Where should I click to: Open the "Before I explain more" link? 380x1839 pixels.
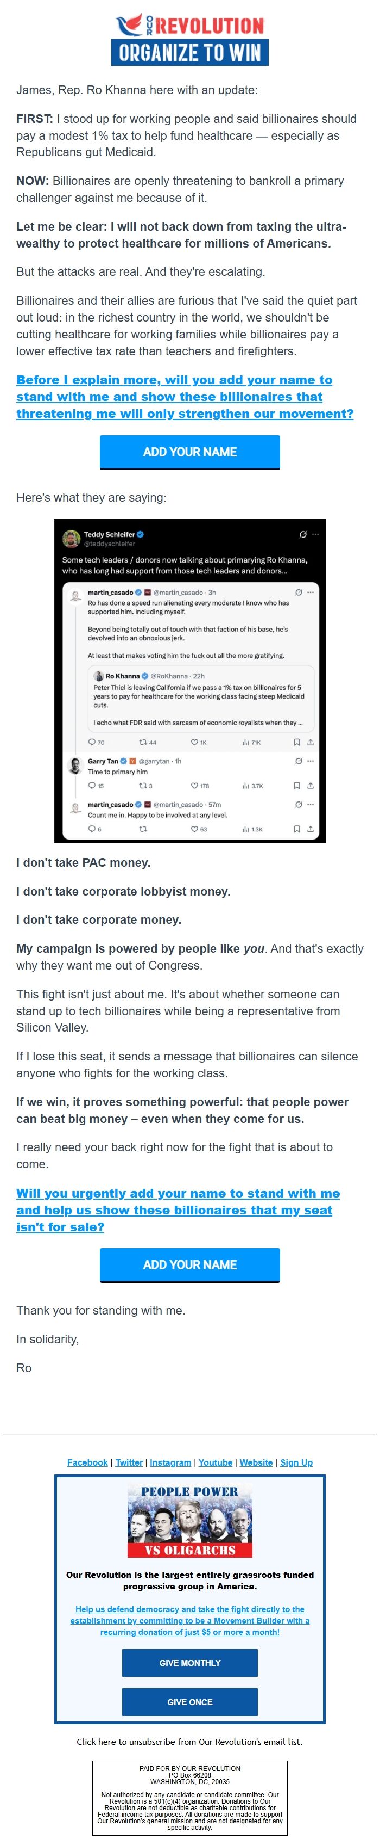point(185,396)
